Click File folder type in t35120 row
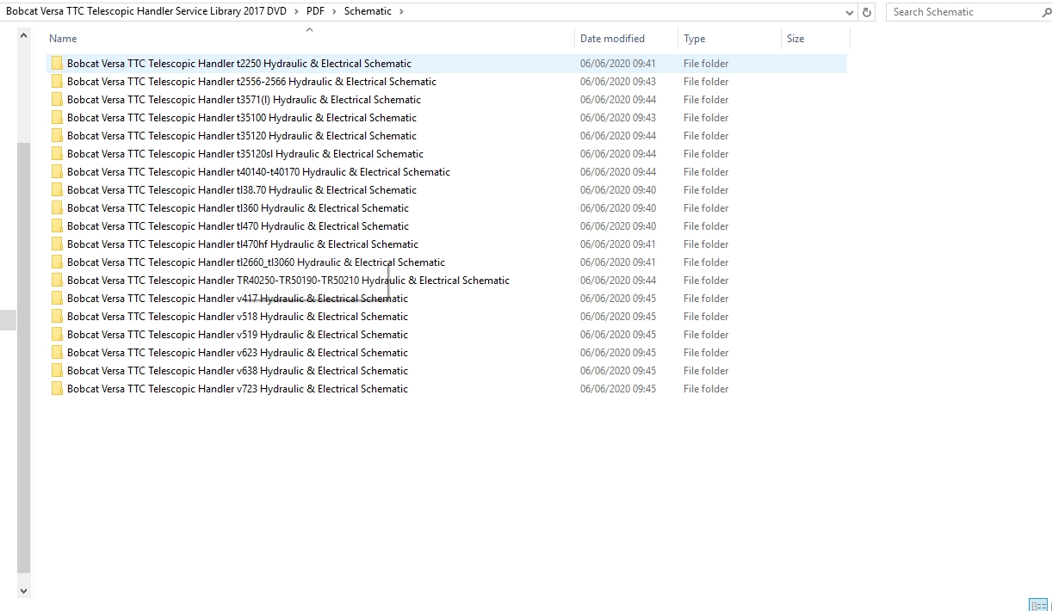 pos(706,136)
